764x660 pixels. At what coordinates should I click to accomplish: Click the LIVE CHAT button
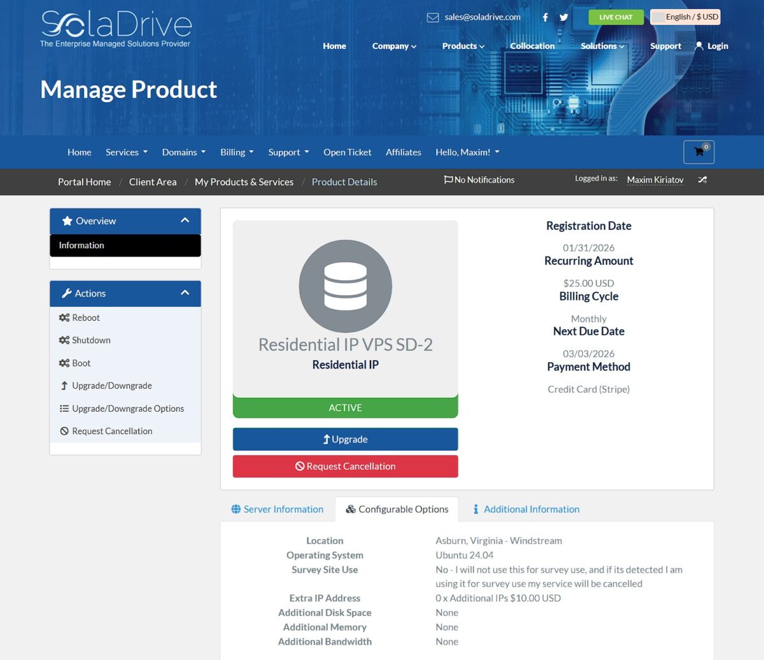pos(616,17)
